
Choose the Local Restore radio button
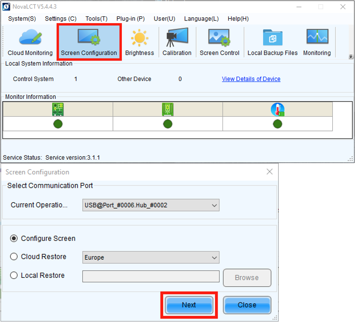click(x=14, y=276)
